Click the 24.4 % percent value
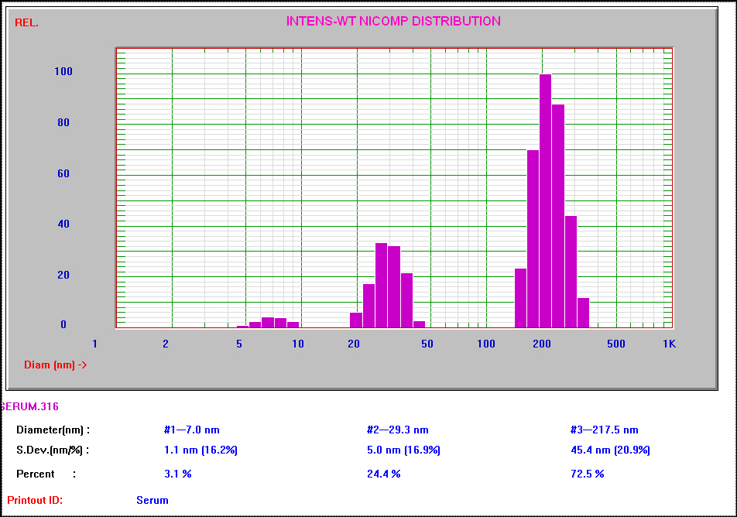The height and width of the screenshot is (517, 737). coord(383,474)
